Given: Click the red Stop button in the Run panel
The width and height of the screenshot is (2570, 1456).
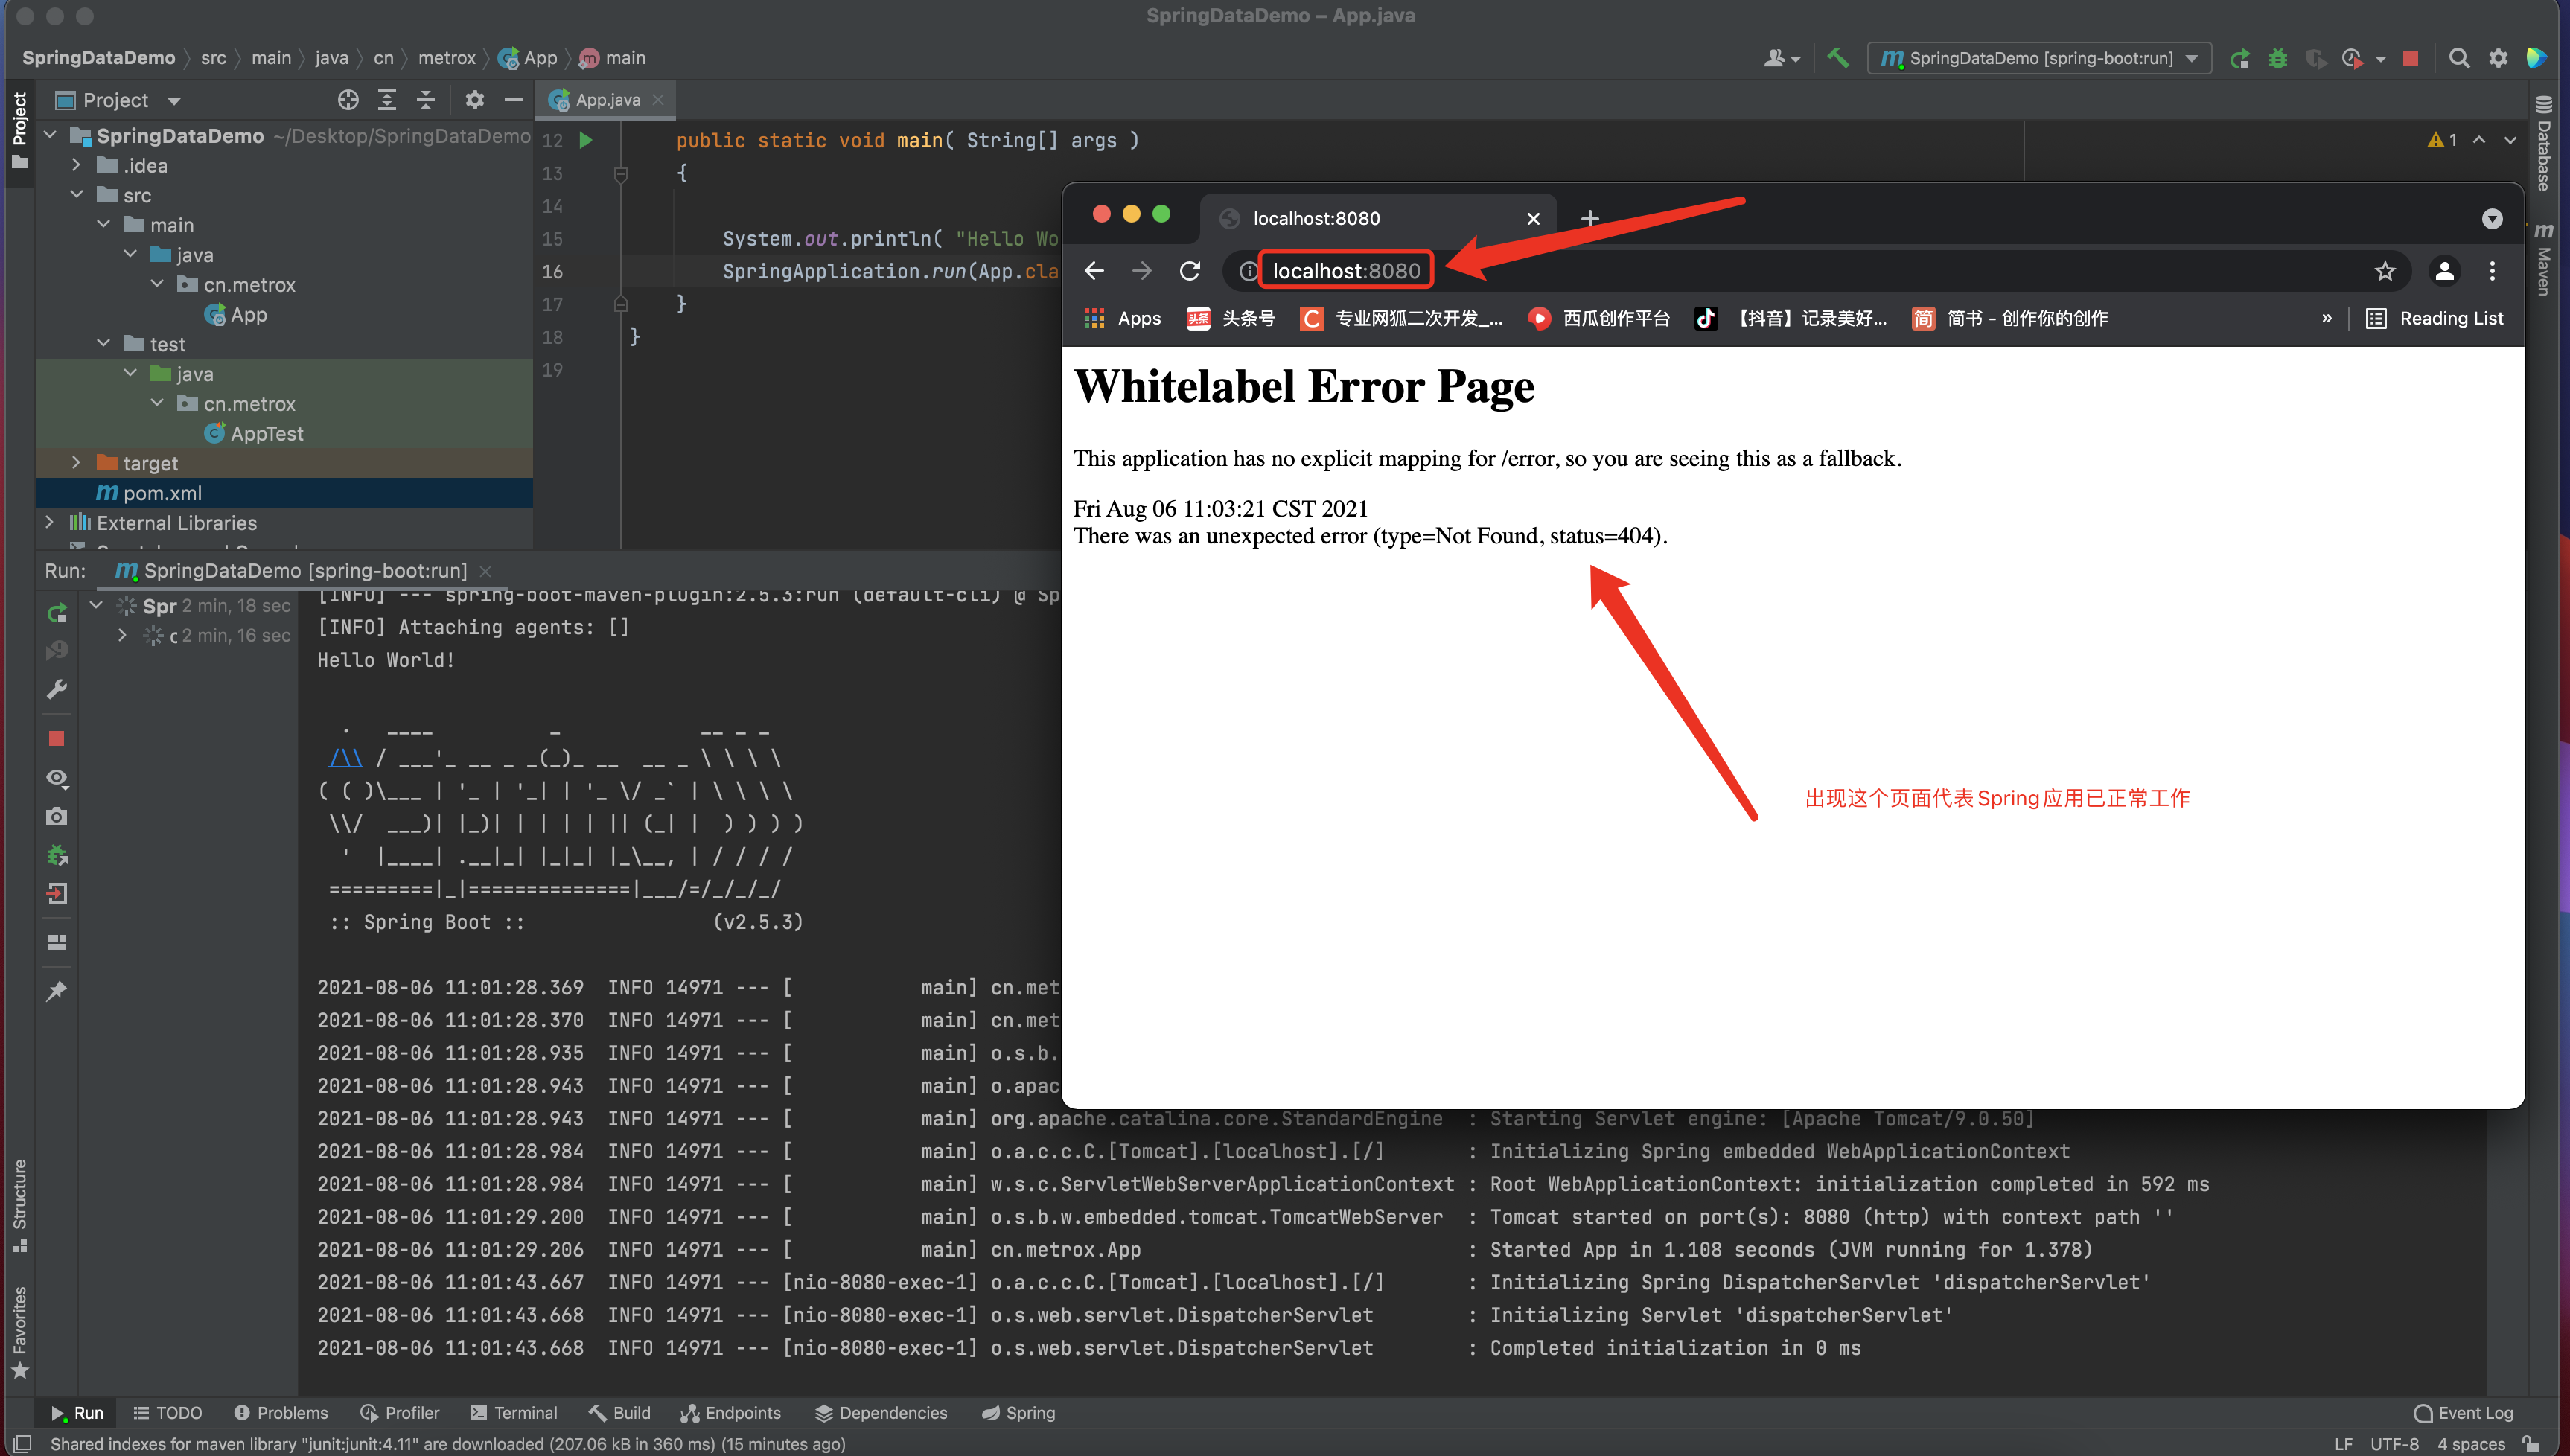Looking at the screenshot, I should tap(57, 738).
